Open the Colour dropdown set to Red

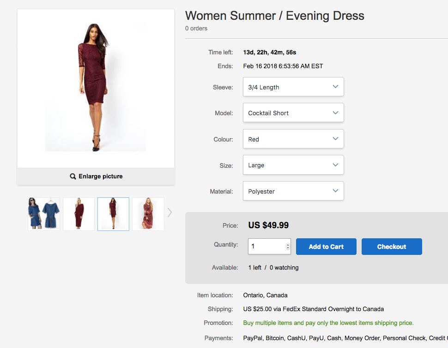tap(293, 139)
